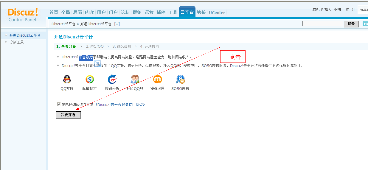
Task: Click step 2. 绑定QQ
Action: point(95,46)
